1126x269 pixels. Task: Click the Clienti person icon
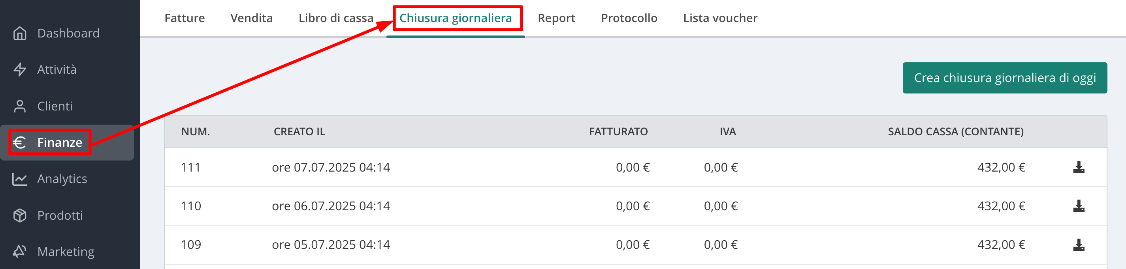[x=20, y=106]
